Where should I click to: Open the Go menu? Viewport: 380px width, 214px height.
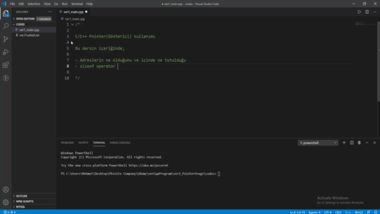tap(56, 4)
